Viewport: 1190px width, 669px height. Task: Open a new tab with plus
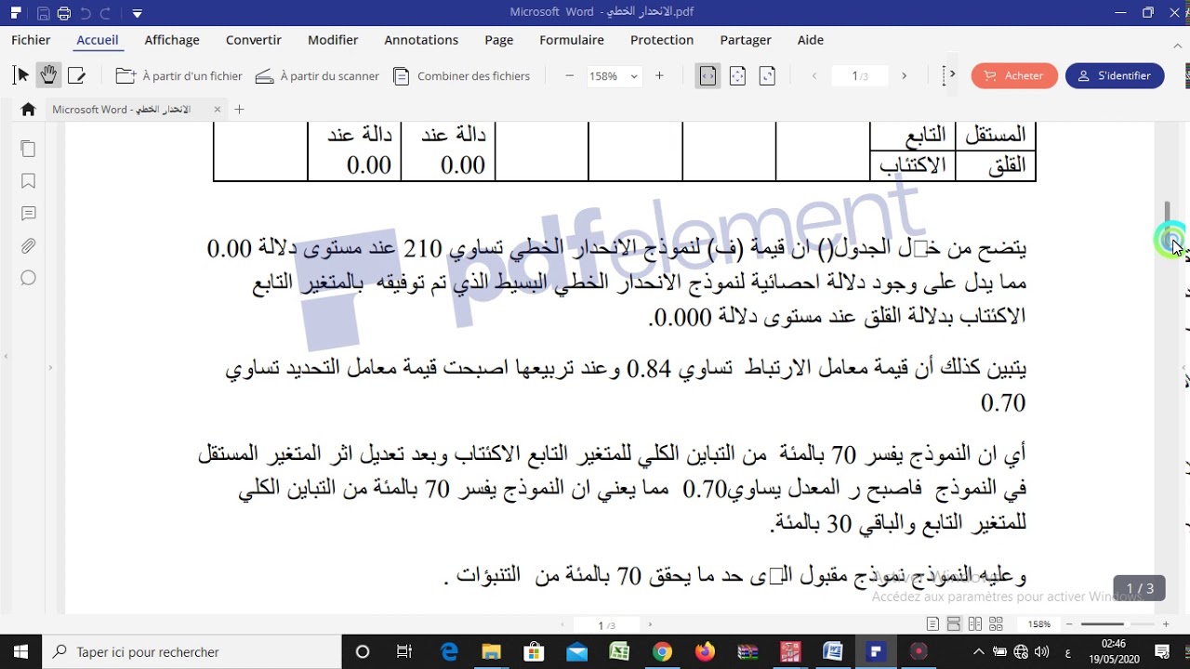pyautogui.click(x=239, y=110)
